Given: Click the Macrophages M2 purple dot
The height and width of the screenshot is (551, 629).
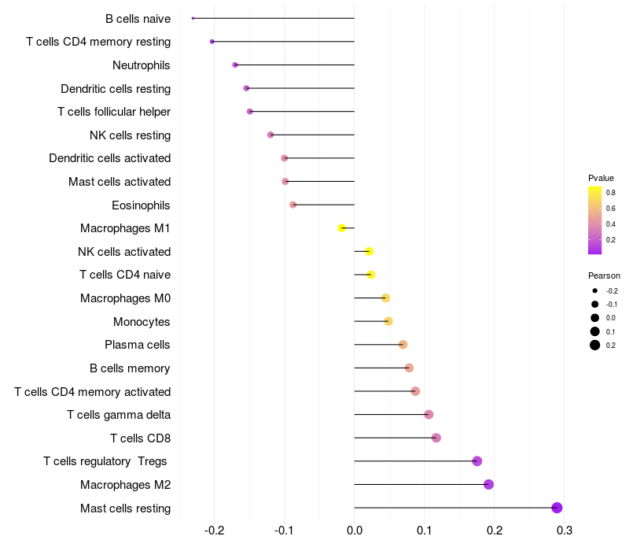Looking at the screenshot, I should tap(488, 484).
